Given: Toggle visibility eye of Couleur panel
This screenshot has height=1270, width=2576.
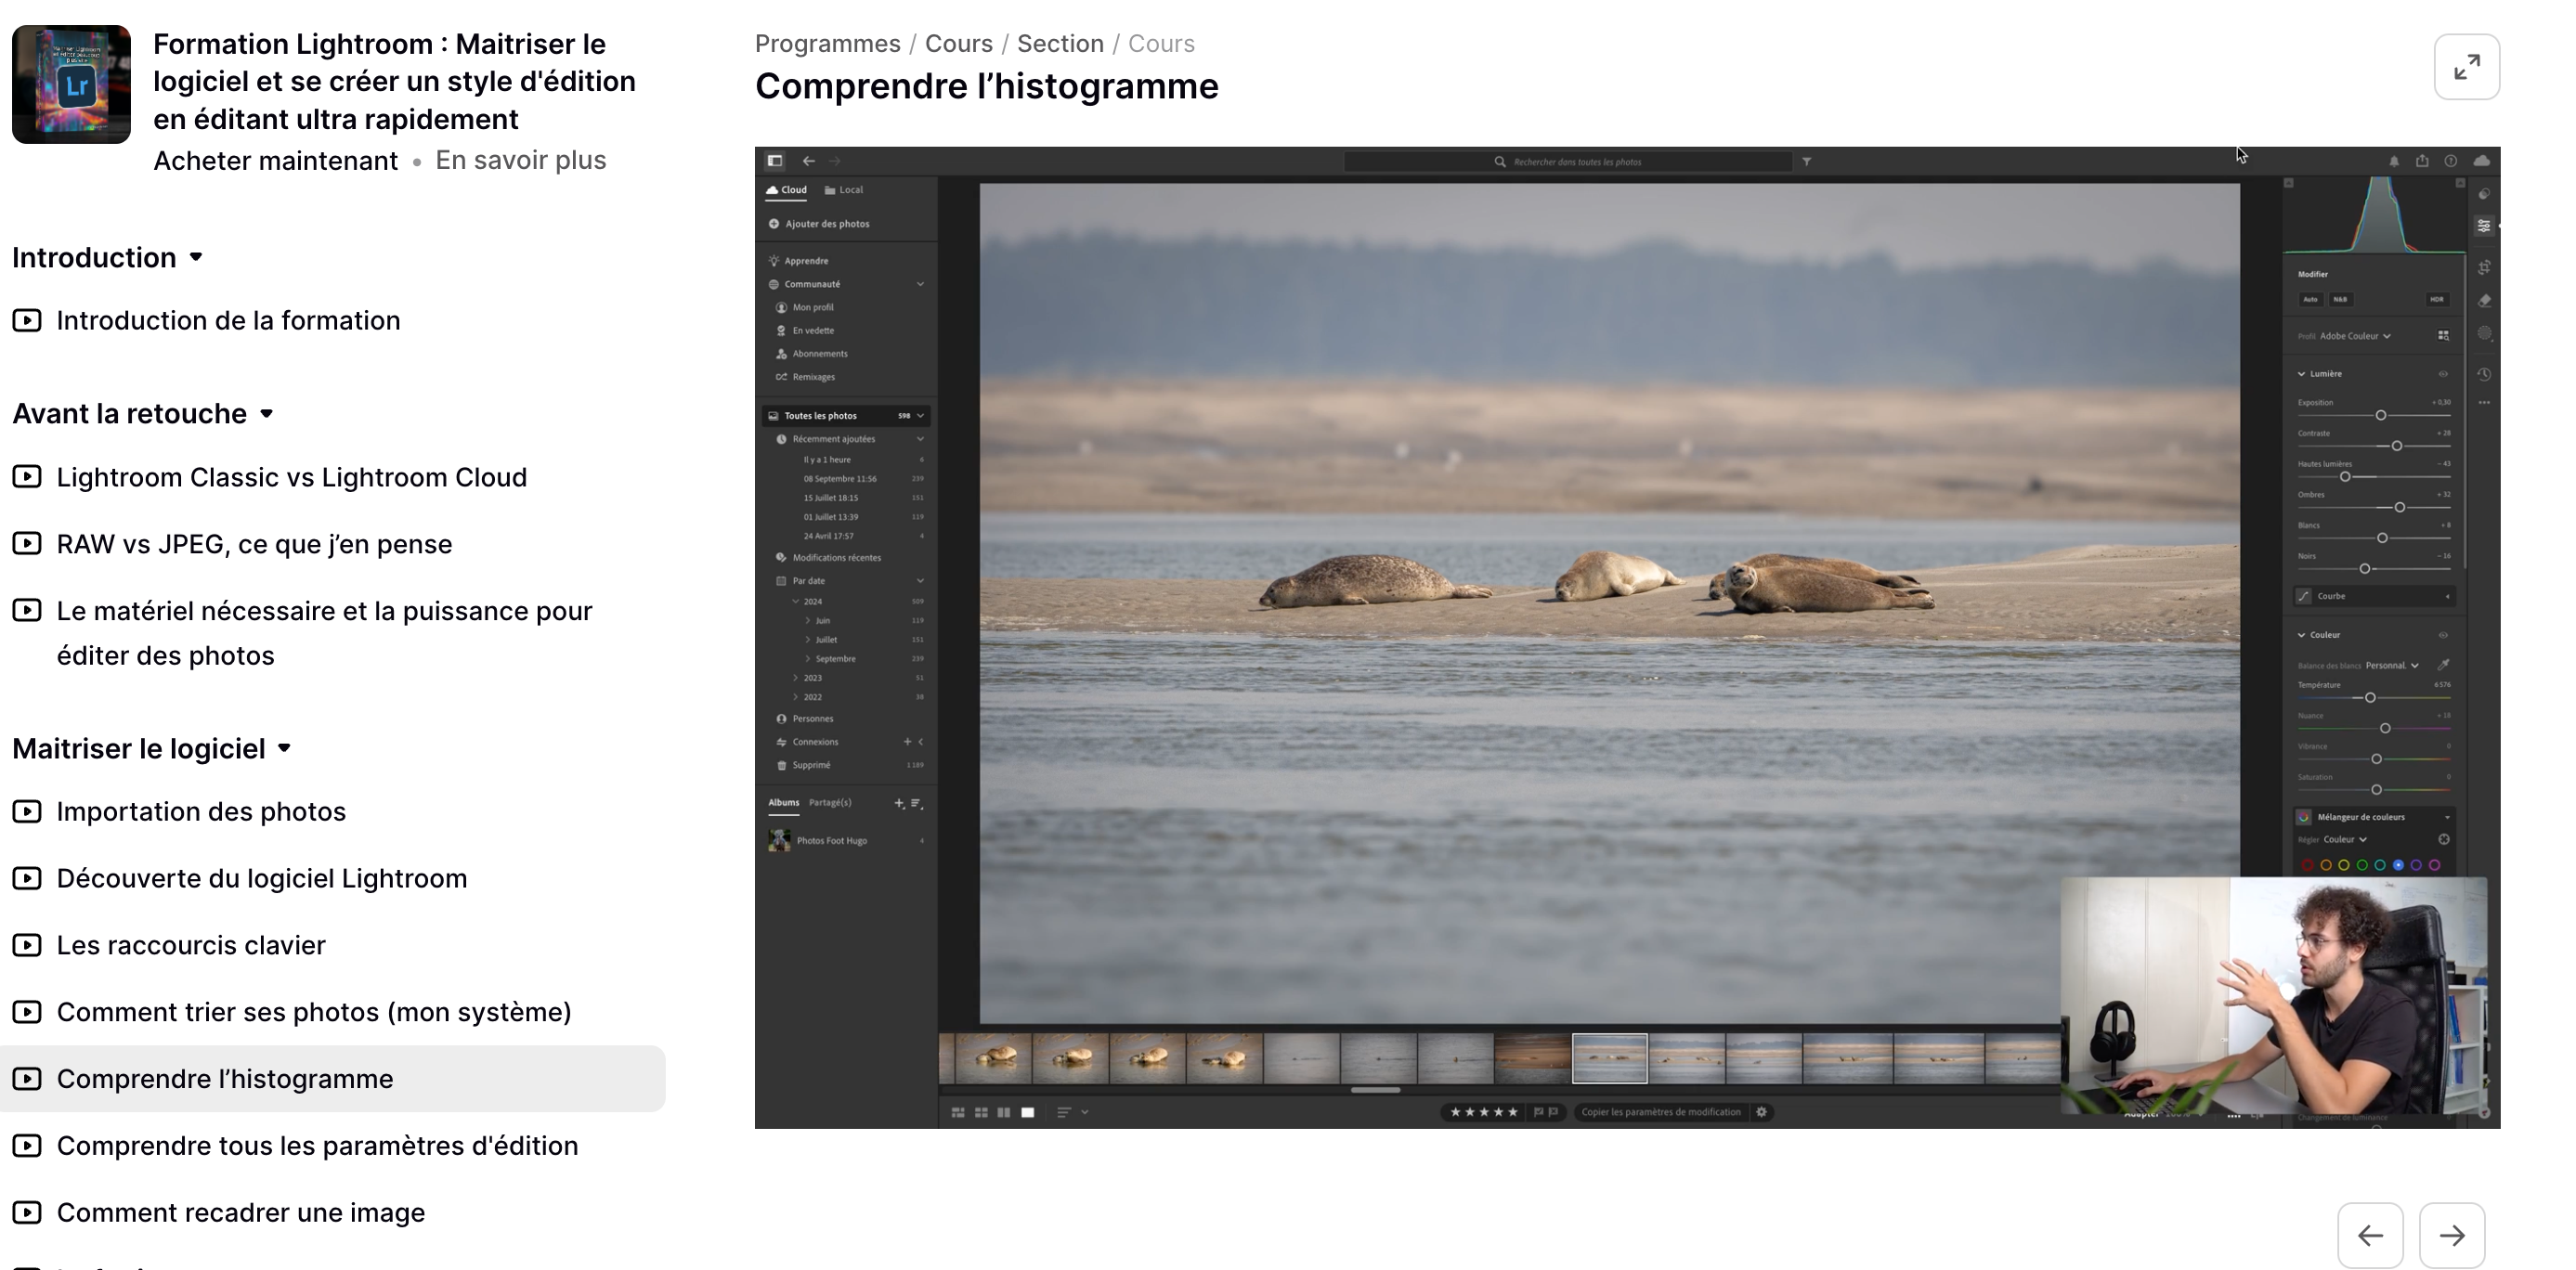Looking at the screenshot, I should point(2443,635).
